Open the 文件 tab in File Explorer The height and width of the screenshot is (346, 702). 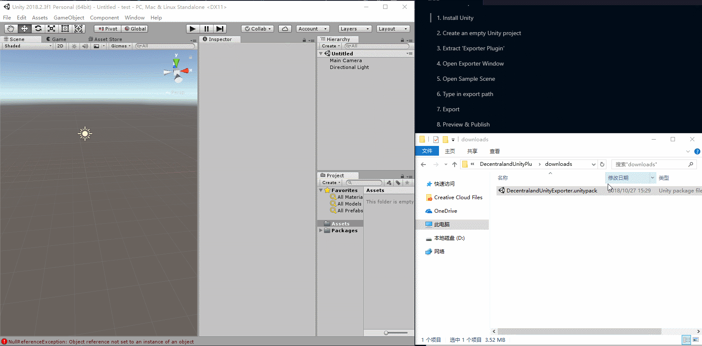tap(427, 151)
